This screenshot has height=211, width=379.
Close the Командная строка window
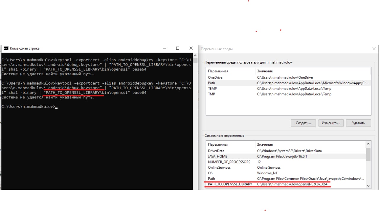(191, 48)
